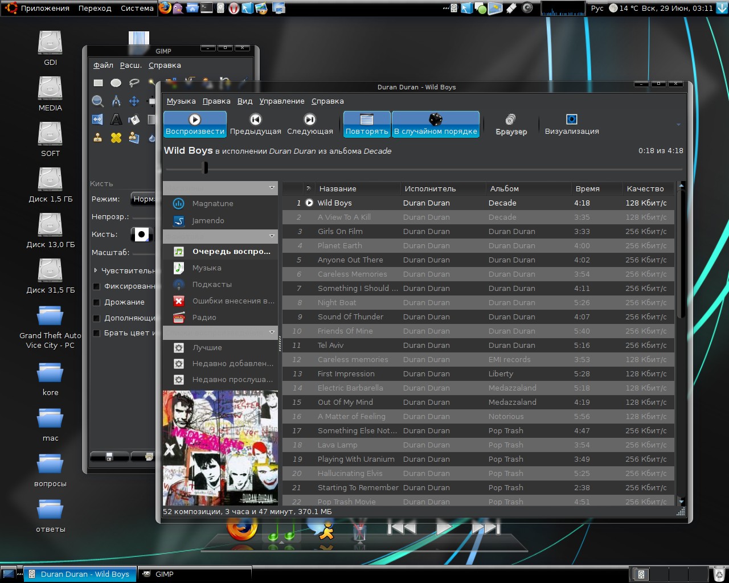
Task: Open the Музыка library source
Action: click(x=220, y=268)
